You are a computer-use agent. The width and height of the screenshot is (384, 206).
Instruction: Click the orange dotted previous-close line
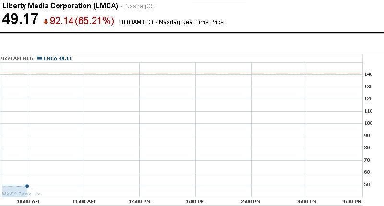click(x=192, y=73)
